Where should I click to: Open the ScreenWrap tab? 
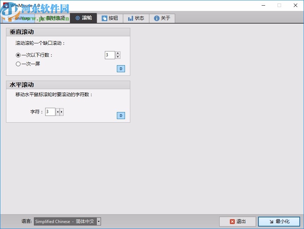(x=19, y=18)
